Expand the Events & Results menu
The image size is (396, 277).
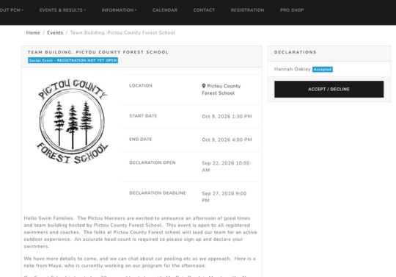point(62,10)
